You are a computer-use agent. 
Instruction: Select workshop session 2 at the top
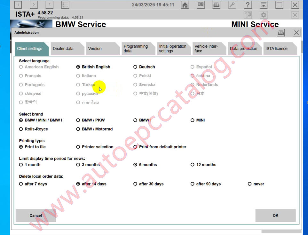(x=33, y=4)
